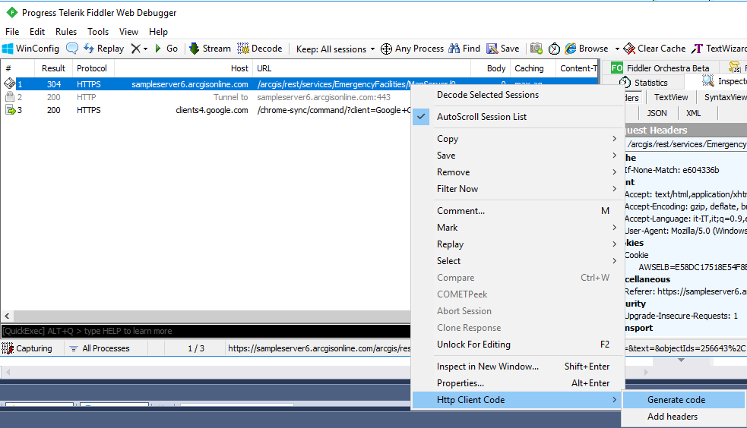The width and height of the screenshot is (747, 428).
Task: Switch to the XML inspector tab
Action: (693, 113)
